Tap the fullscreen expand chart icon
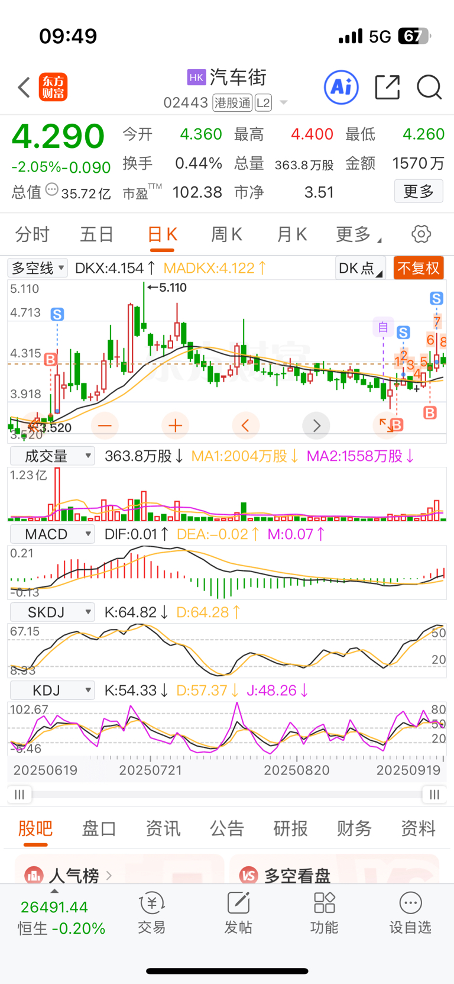Screen dimensions: 454x984 [x=385, y=424]
